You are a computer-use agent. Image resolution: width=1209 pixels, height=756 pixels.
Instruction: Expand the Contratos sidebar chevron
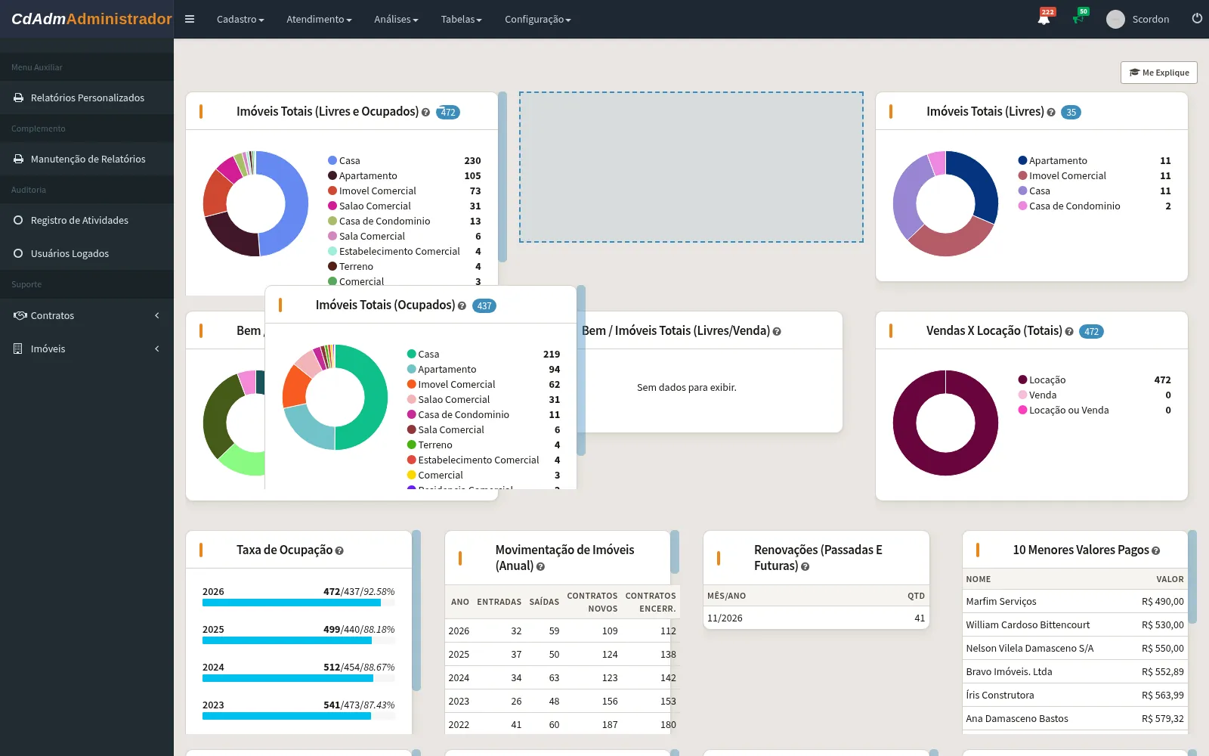(x=157, y=316)
